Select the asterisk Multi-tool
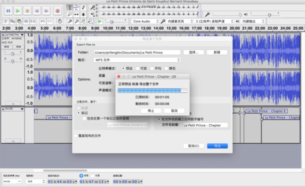This screenshot has width=305, height=187. point(83,14)
